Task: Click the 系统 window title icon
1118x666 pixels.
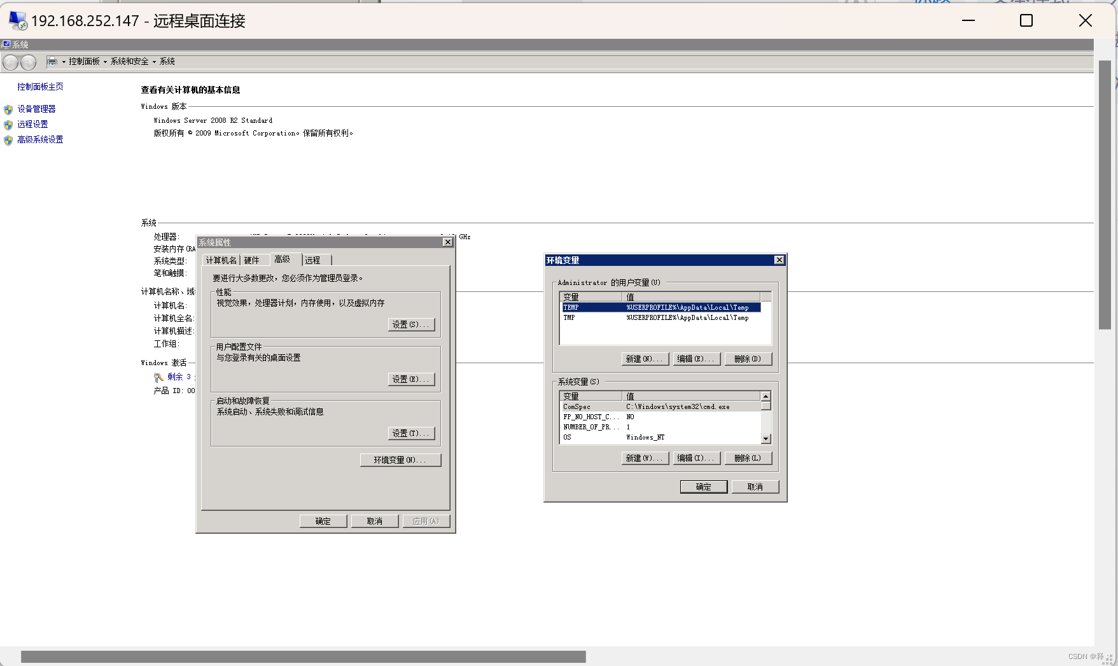Action: coord(6,45)
